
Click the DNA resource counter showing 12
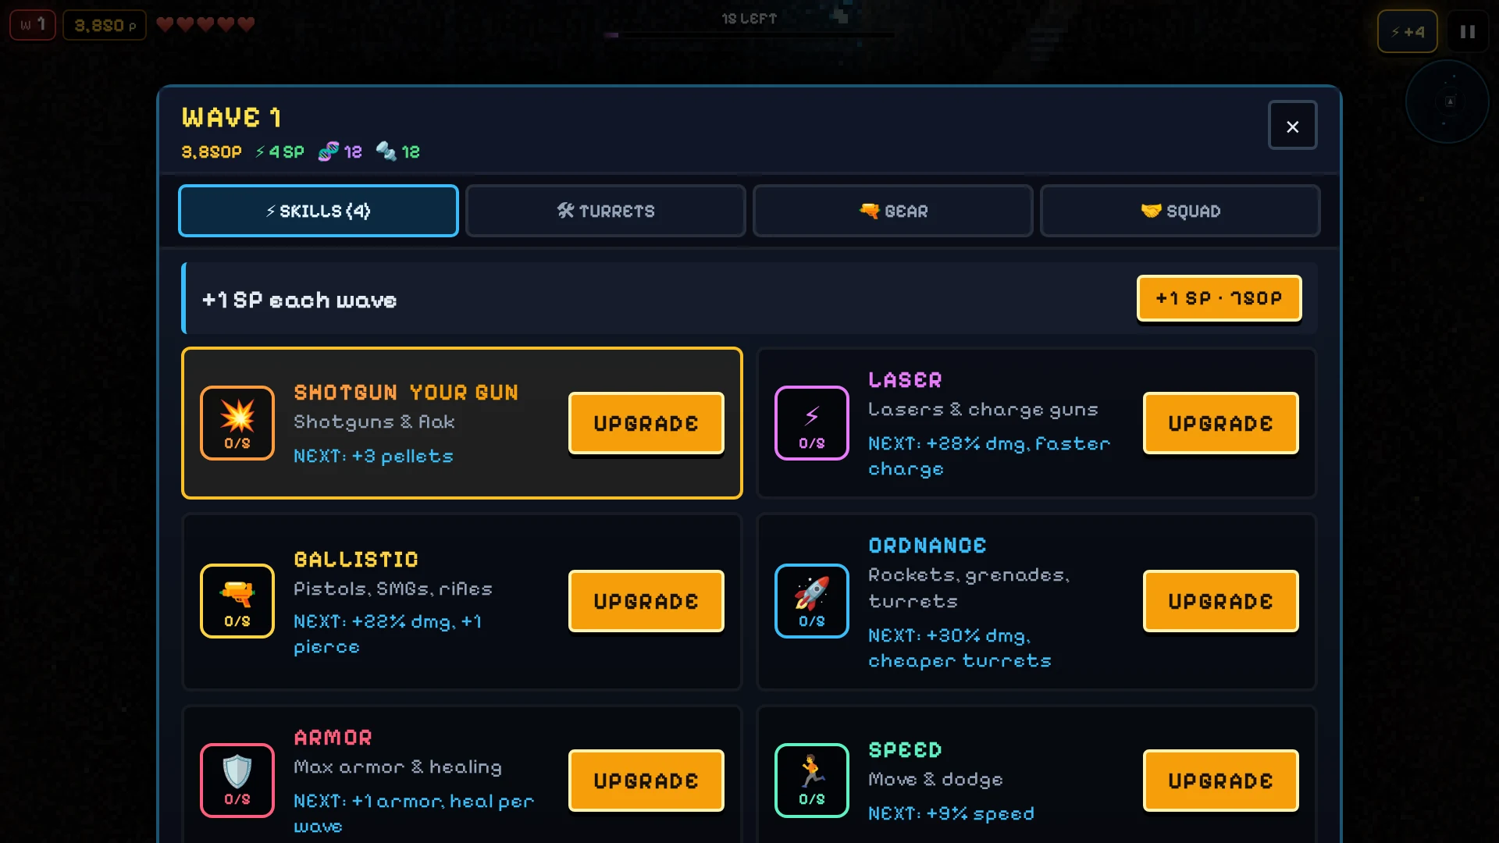(x=340, y=151)
